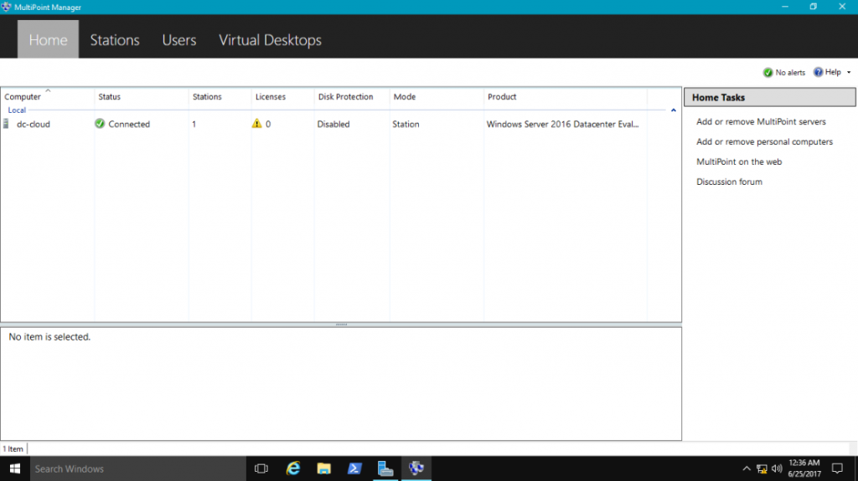The height and width of the screenshot is (481, 858).
Task: Click the No alerts label
Action: click(790, 72)
